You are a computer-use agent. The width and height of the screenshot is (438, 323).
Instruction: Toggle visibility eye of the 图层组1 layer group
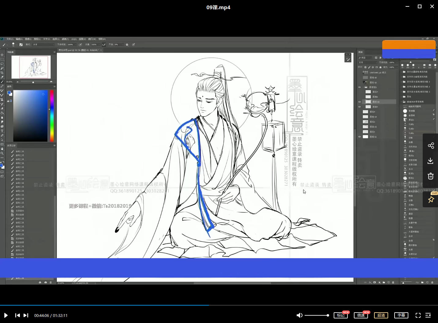[x=359, y=87]
